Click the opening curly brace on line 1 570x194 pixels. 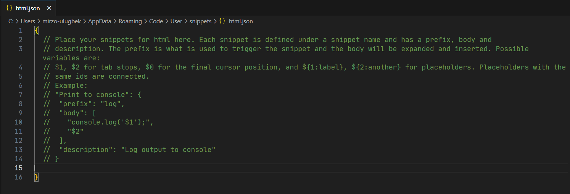click(x=36, y=31)
